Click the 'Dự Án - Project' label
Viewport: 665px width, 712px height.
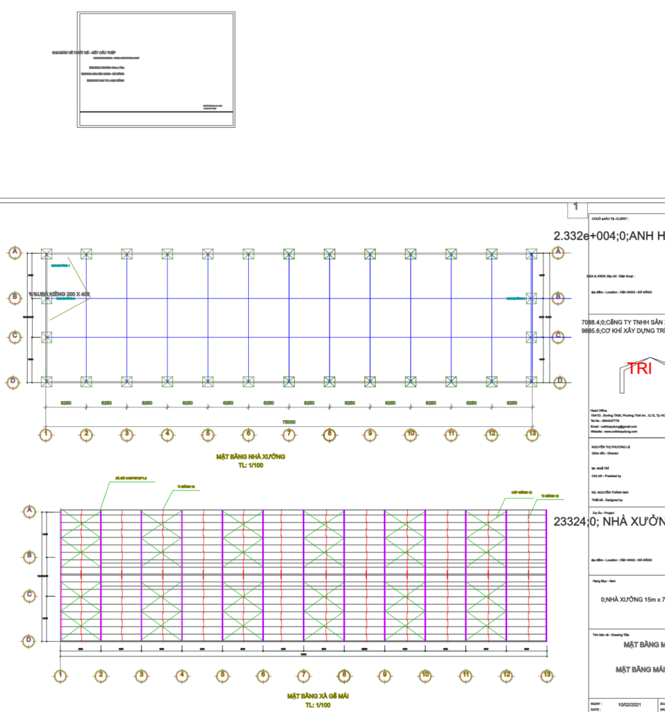[x=603, y=512]
